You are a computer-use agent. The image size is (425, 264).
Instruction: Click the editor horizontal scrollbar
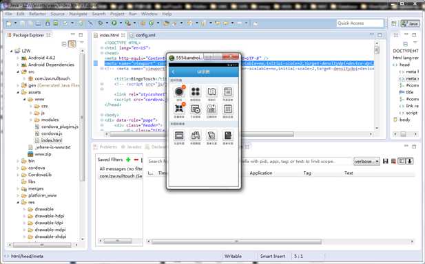click(202, 134)
